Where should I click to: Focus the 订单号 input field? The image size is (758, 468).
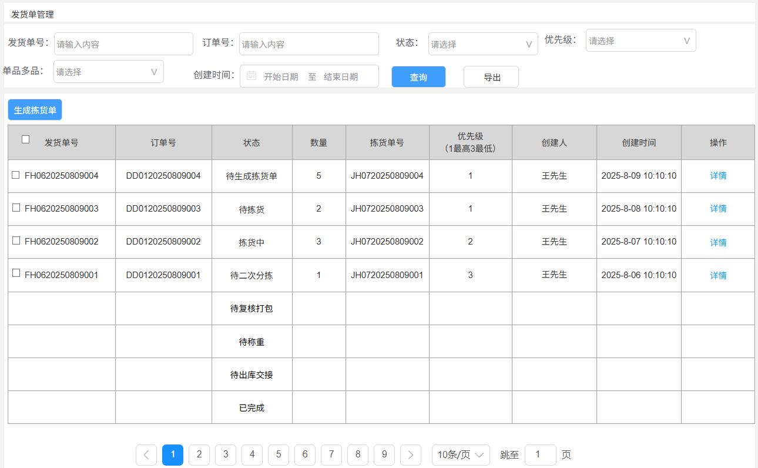(309, 44)
